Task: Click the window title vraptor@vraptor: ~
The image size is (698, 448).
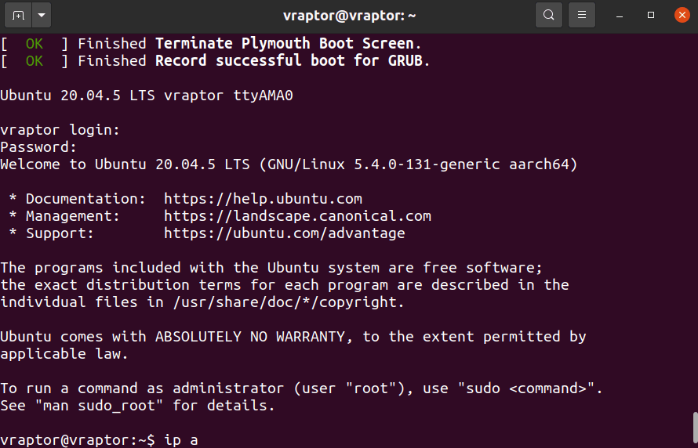Action: (x=350, y=16)
